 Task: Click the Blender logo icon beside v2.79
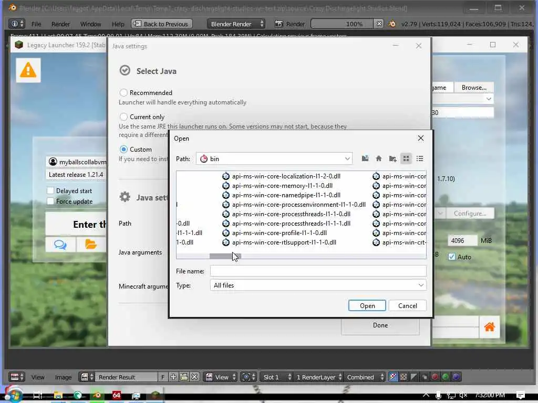click(392, 24)
